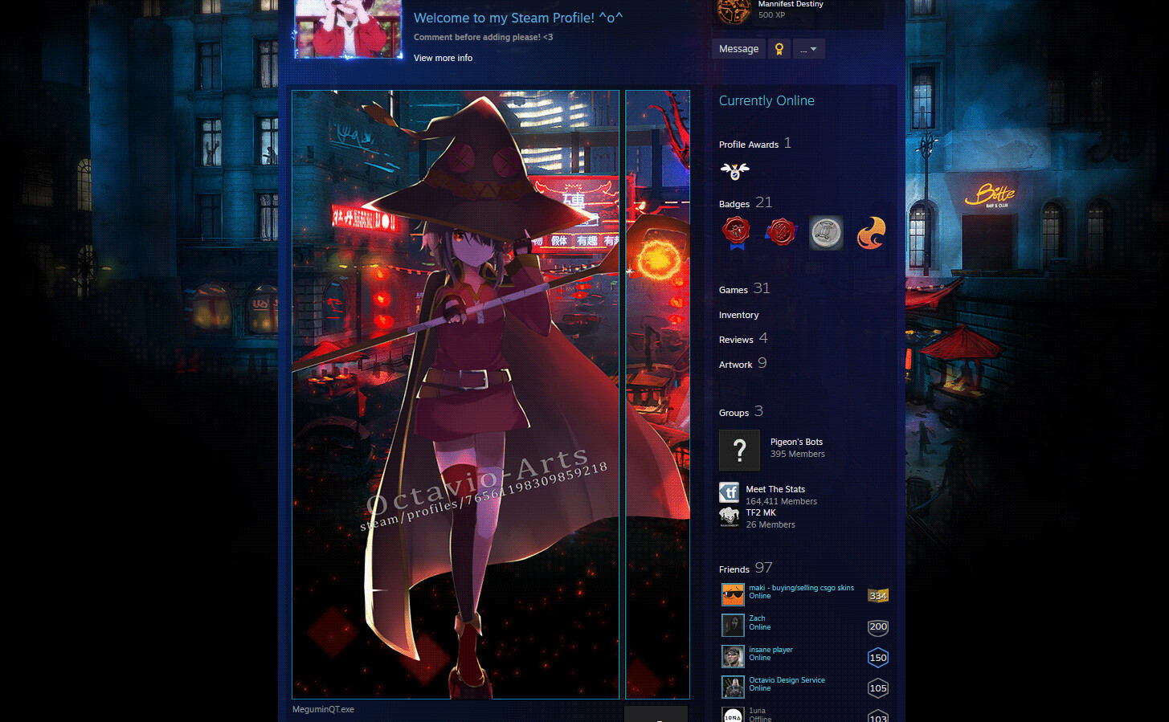Click the Message button
The width and height of the screenshot is (1169, 722).
(x=738, y=48)
